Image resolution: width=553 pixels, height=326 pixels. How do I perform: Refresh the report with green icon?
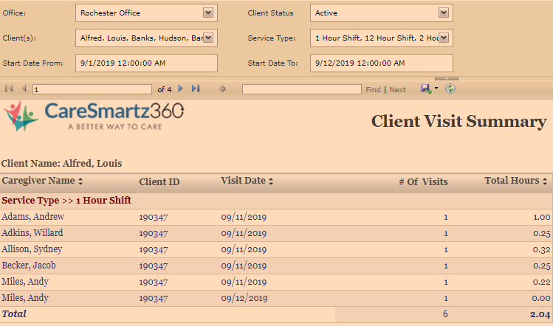(450, 89)
